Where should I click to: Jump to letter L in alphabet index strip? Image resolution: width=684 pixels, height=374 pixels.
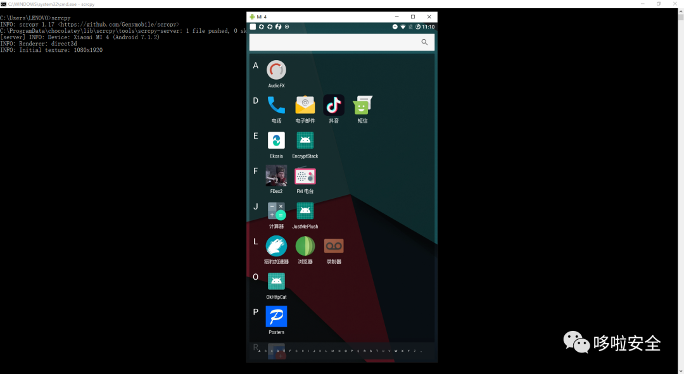click(326, 351)
